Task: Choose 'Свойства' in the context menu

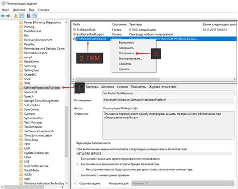Action: coord(125,64)
